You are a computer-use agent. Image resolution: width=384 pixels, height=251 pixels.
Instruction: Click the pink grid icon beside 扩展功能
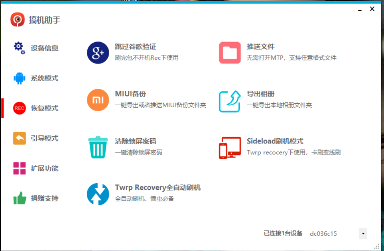[19, 168]
